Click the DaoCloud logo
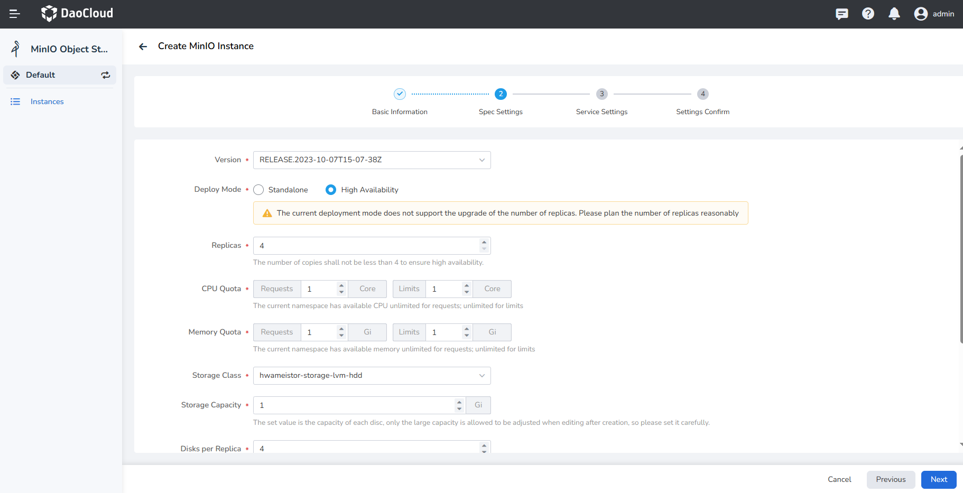 (x=77, y=14)
